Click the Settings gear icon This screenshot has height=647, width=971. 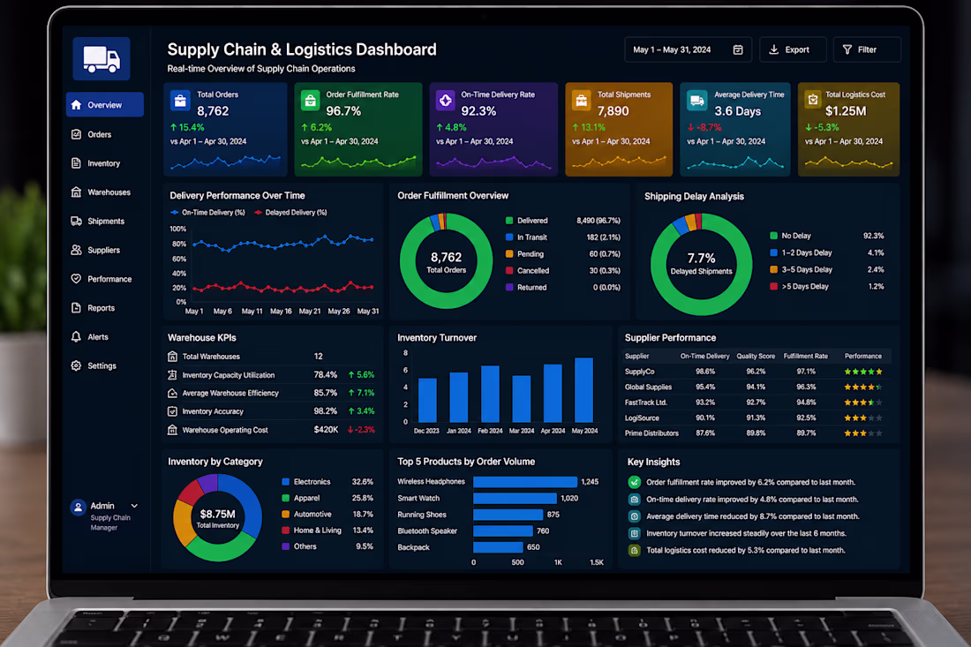[x=76, y=366]
